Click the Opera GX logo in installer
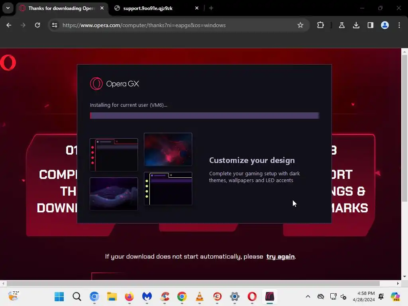Screen dimensions: 408x306 114,84
